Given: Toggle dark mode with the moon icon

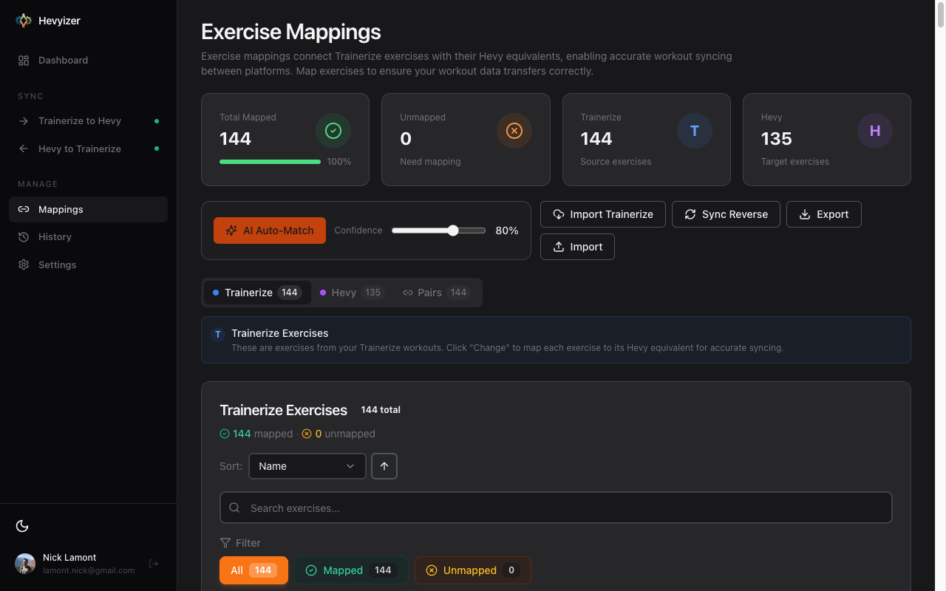Looking at the screenshot, I should [x=22, y=525].
